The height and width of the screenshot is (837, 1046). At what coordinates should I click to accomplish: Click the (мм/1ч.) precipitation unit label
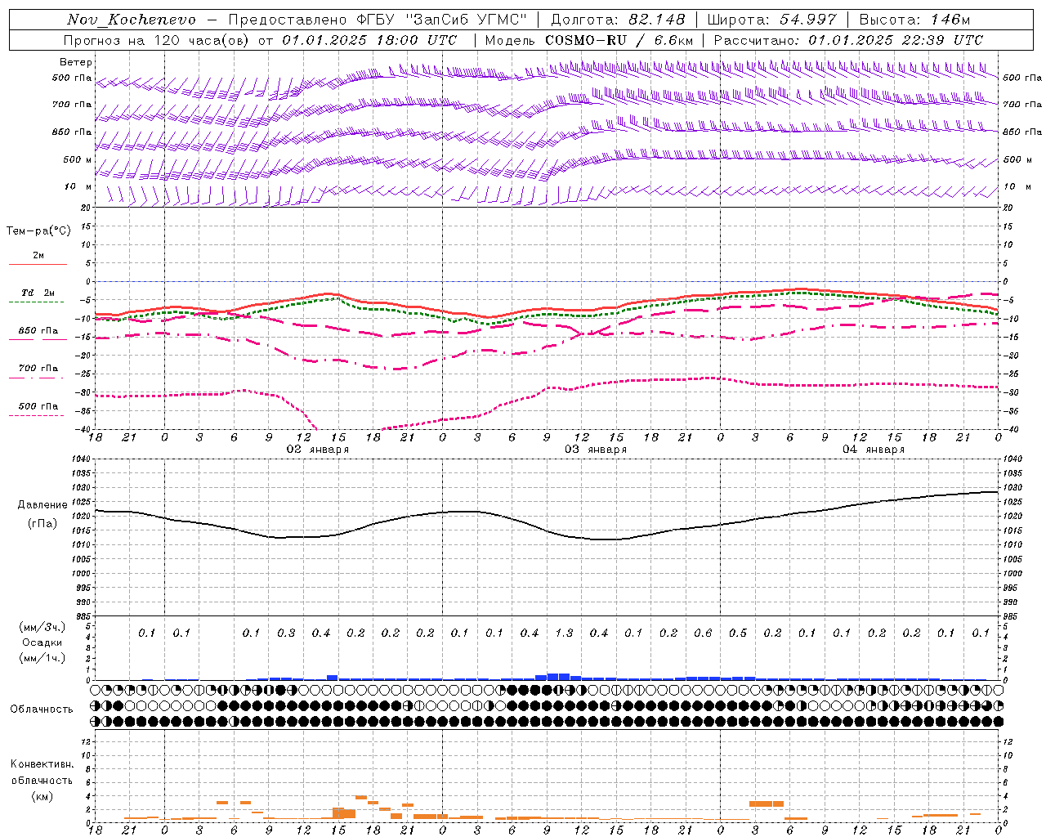pos(42,658)
